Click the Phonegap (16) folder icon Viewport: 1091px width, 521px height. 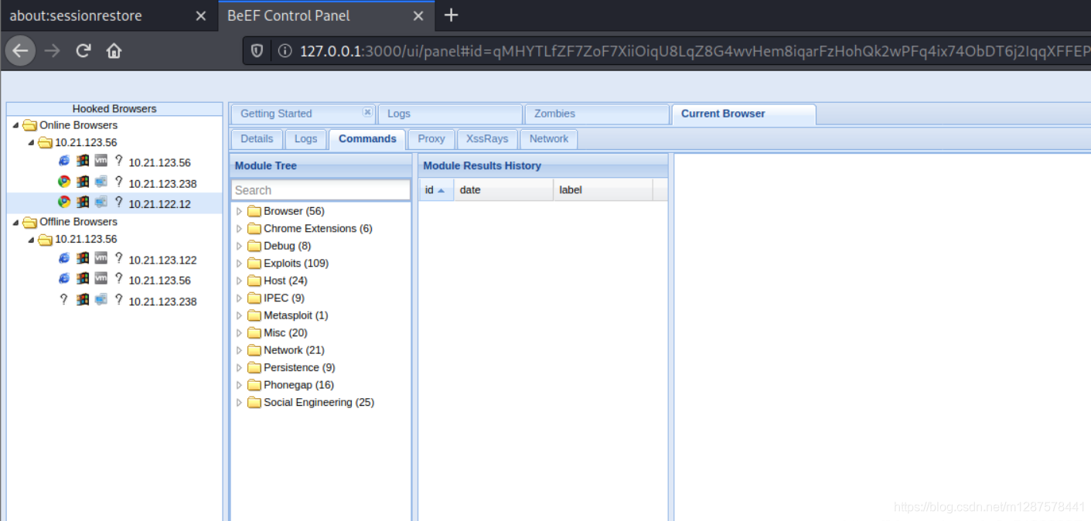point(254,385)
